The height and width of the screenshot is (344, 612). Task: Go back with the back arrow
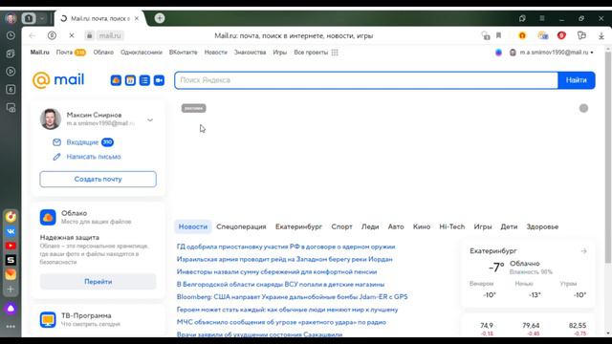click(32, 35)
